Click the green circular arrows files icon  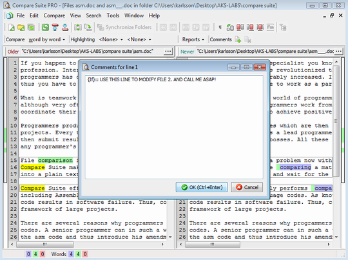230,27
